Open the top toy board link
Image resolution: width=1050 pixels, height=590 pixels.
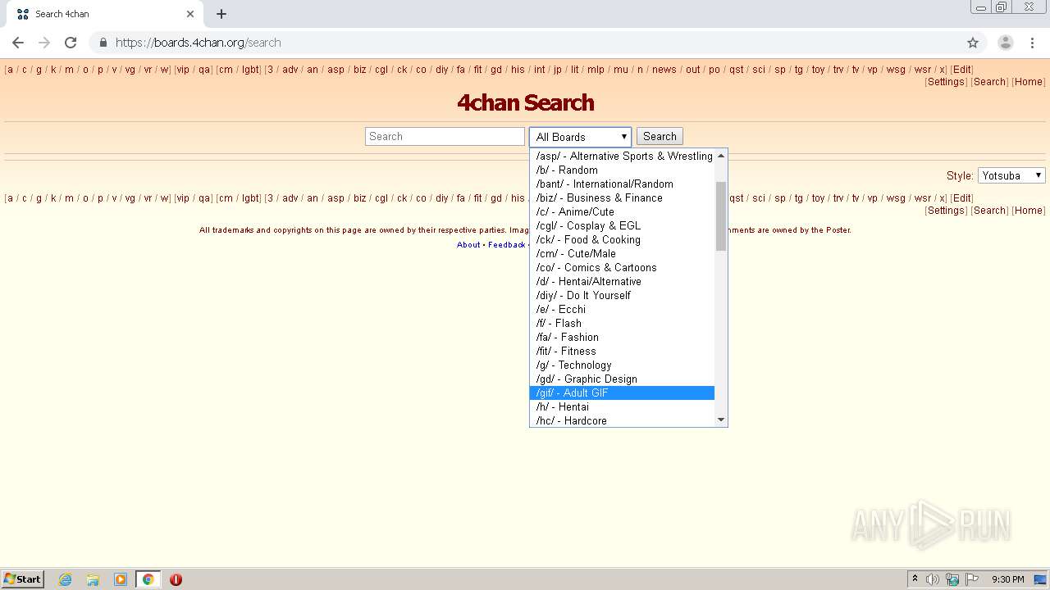point(818,70)
